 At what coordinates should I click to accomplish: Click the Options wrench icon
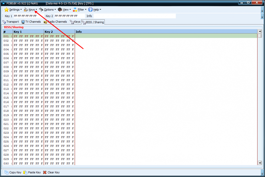click(x=41, y=10)
